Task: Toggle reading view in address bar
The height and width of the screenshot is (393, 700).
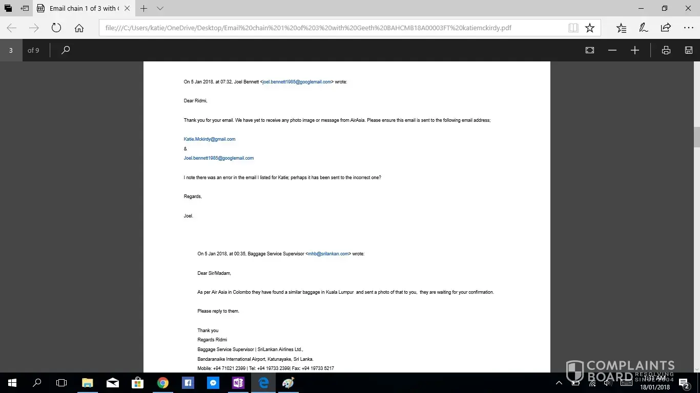Action: point(573,28)
